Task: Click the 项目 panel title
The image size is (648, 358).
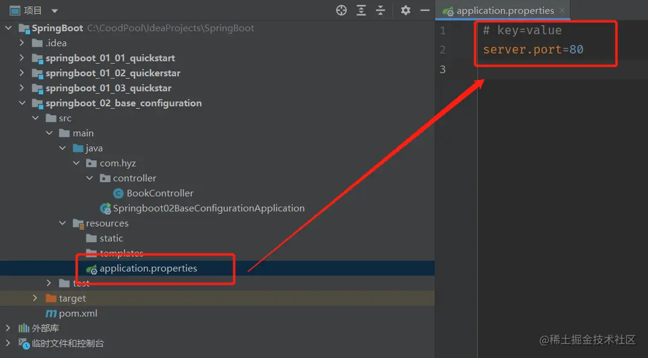Action: coord(32,10)
